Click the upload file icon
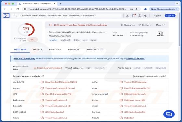Viewport: 182px width, 122px height. 127,16
